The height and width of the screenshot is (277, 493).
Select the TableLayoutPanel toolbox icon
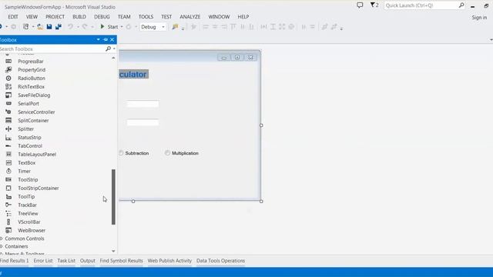tap(8, 154)
